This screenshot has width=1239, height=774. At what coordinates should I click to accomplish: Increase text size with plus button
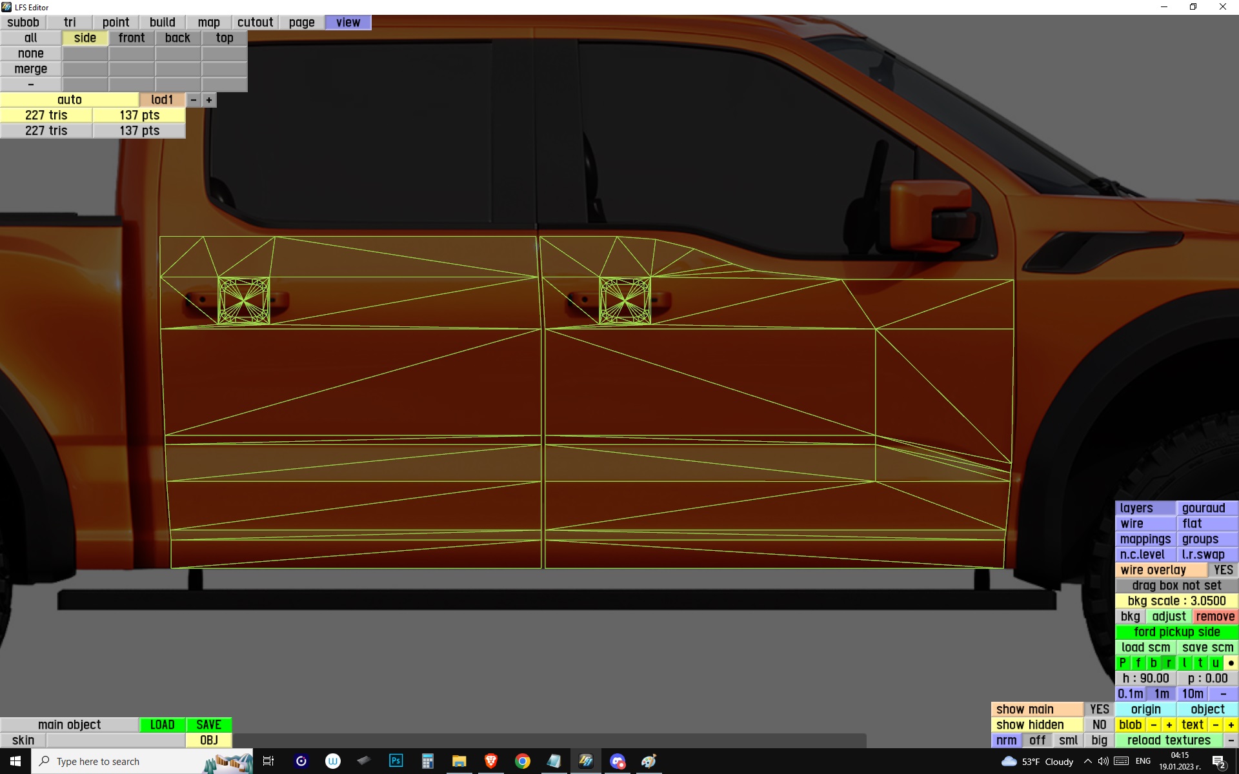point(1231,725)
